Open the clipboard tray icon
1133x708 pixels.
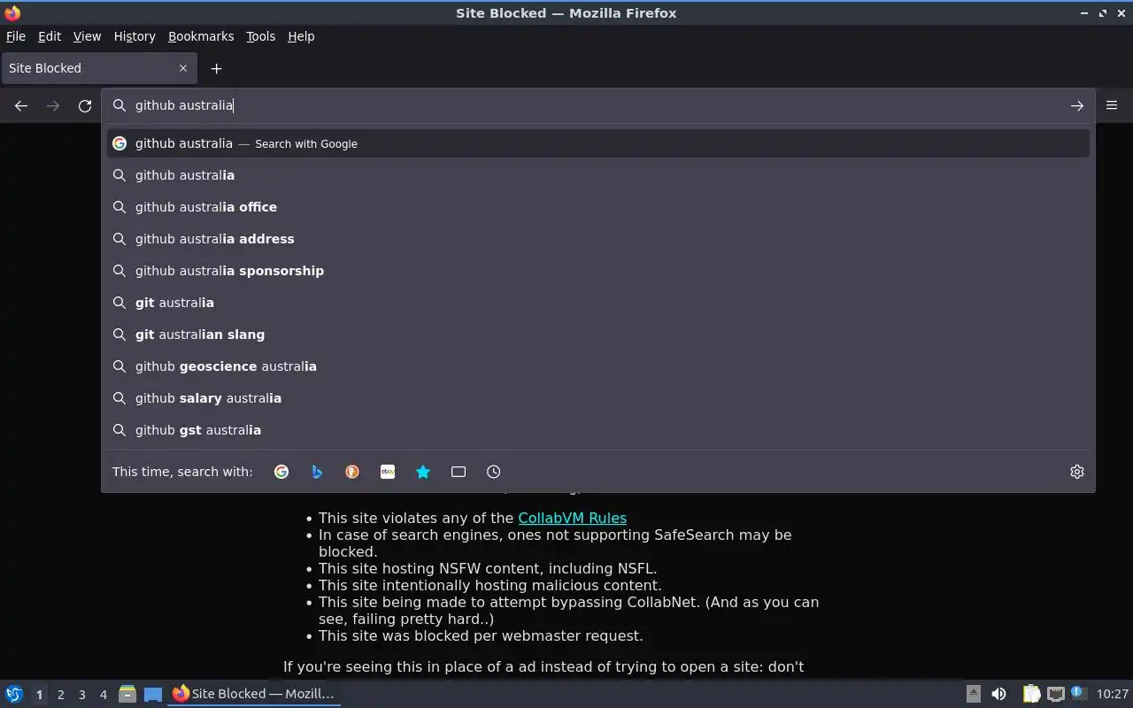1031,694
